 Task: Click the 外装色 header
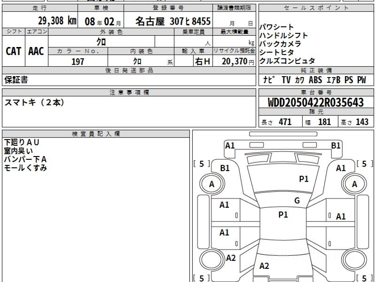click(111, 32)
